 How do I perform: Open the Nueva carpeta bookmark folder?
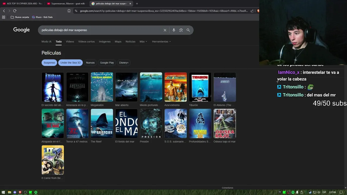click(20, 17)
